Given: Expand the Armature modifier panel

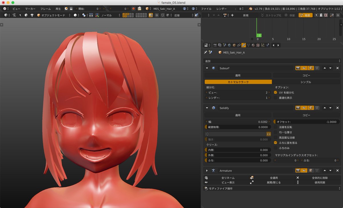Looking at the screenshot, I should point(207,171).
